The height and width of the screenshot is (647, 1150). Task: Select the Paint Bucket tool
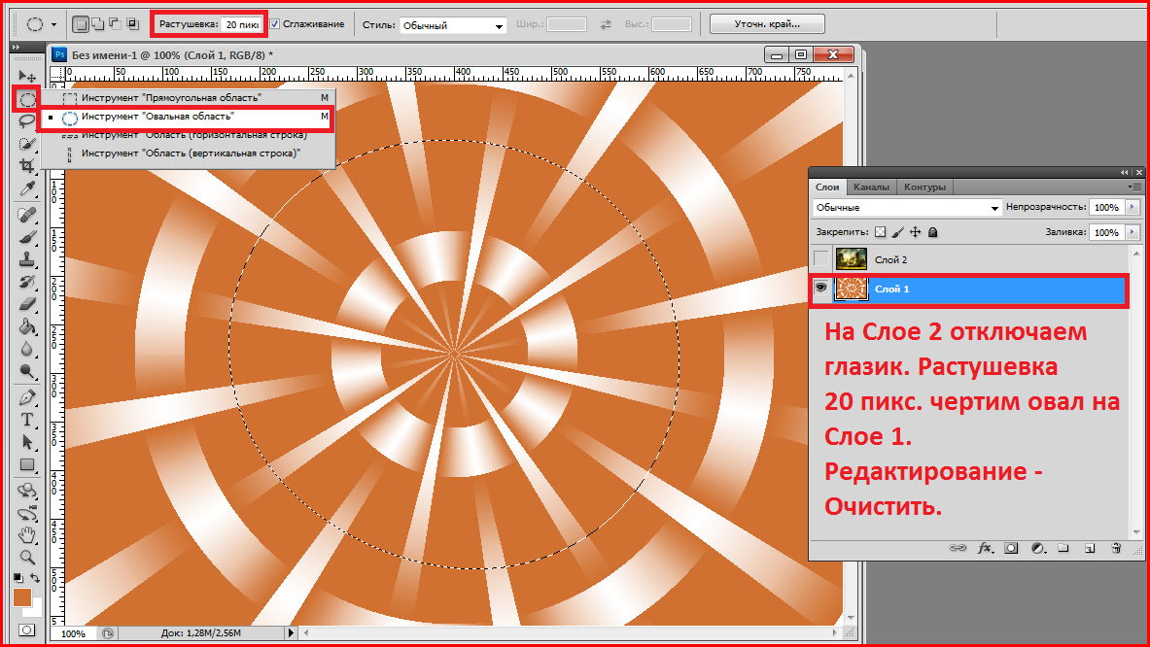(x=27, y=326)
